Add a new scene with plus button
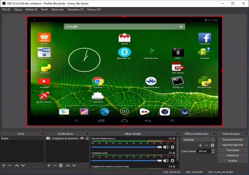249x175 pixels. 4,165
